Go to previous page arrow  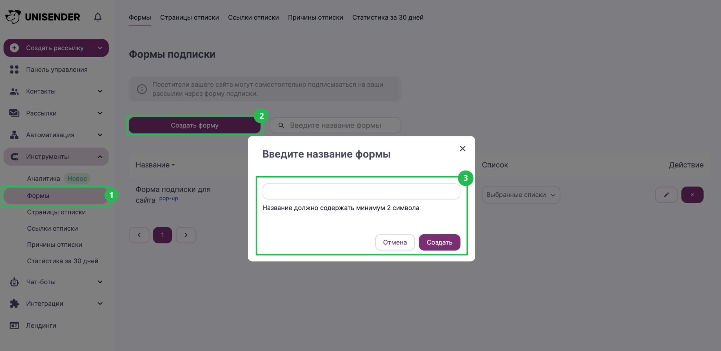click(139, 235)
